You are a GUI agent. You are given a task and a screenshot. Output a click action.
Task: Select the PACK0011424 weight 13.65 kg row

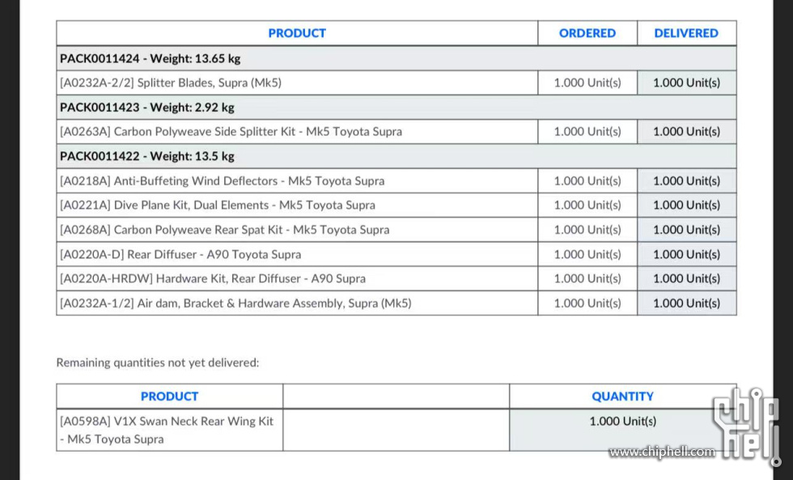[396, 58]
